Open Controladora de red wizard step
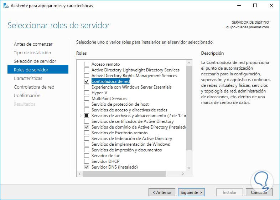 (x=34, y=87)
